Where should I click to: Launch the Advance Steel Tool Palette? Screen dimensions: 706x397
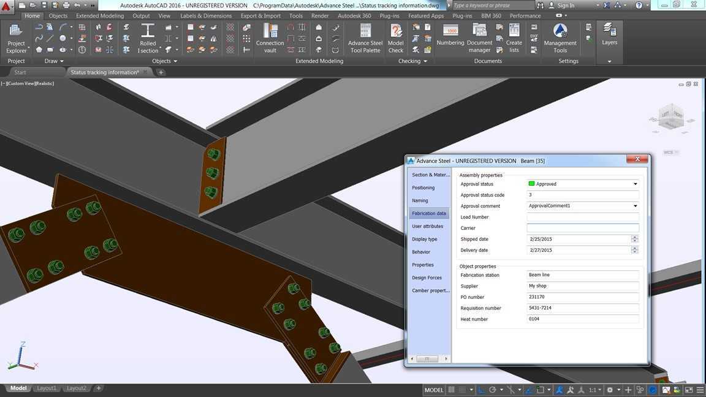[x=365, y=39]
